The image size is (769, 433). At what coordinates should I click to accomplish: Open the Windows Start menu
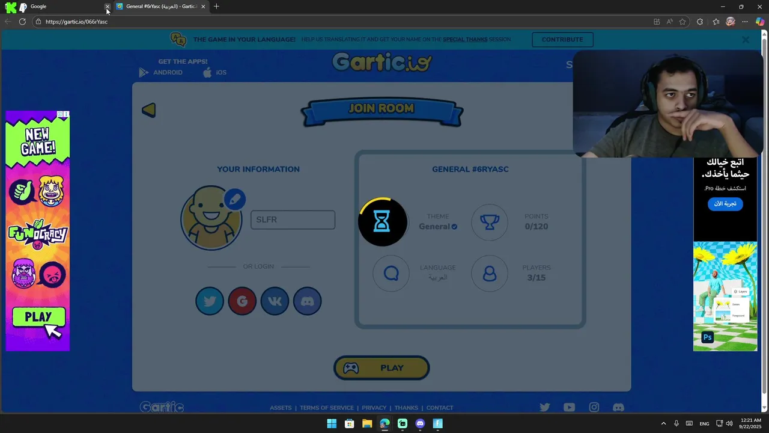pos(332,423)
